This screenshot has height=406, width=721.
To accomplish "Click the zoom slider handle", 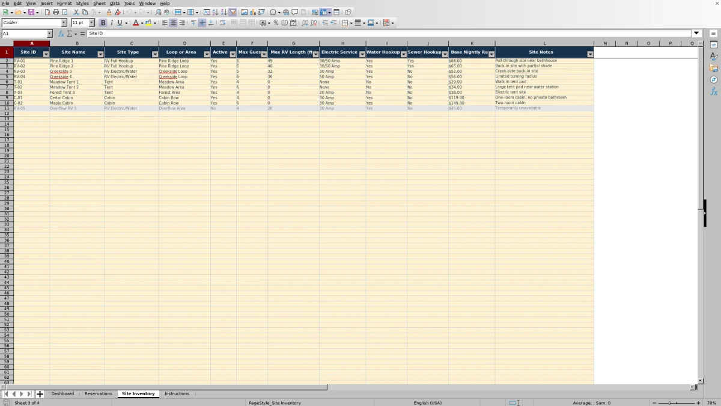I will click(669, 403).
